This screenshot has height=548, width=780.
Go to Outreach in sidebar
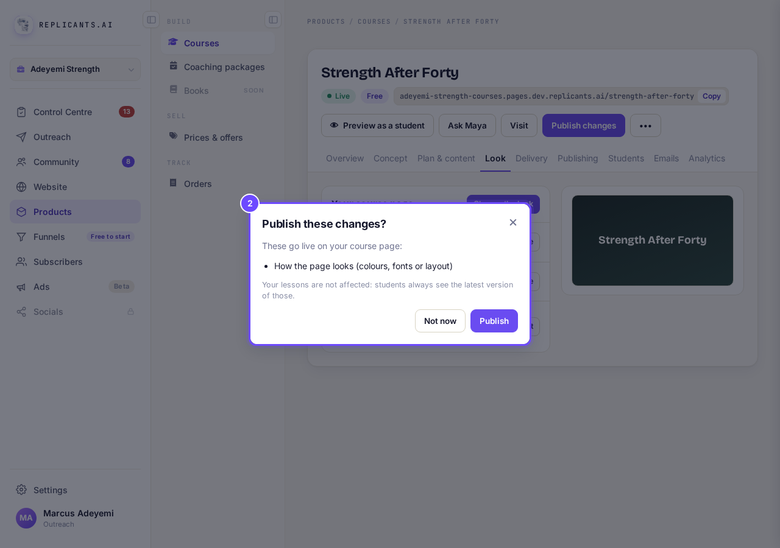point(75,136)
